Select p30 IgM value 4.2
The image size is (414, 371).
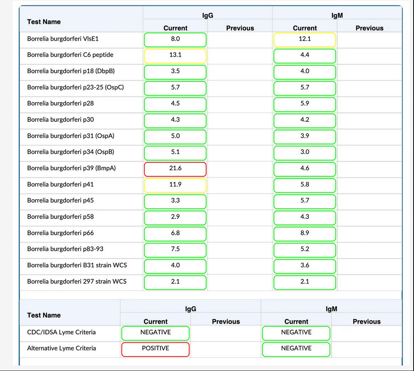click(305, 121)
